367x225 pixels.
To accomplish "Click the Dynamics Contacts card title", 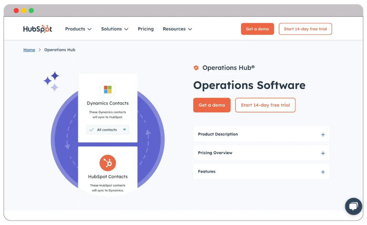I will tap(108, 103).
